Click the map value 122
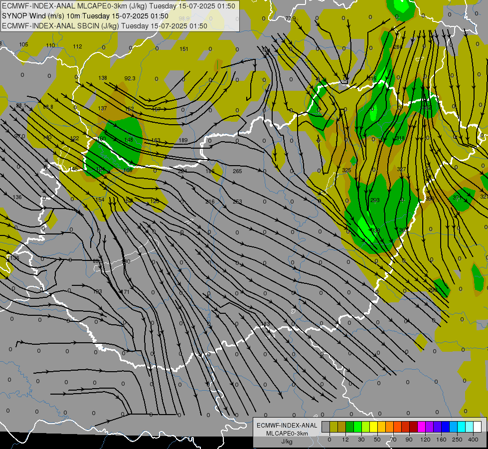Viewport: 488px width, 449px height. 74,138
